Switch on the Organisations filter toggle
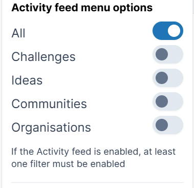Screen dimensions: 194x188 (168, 125)
